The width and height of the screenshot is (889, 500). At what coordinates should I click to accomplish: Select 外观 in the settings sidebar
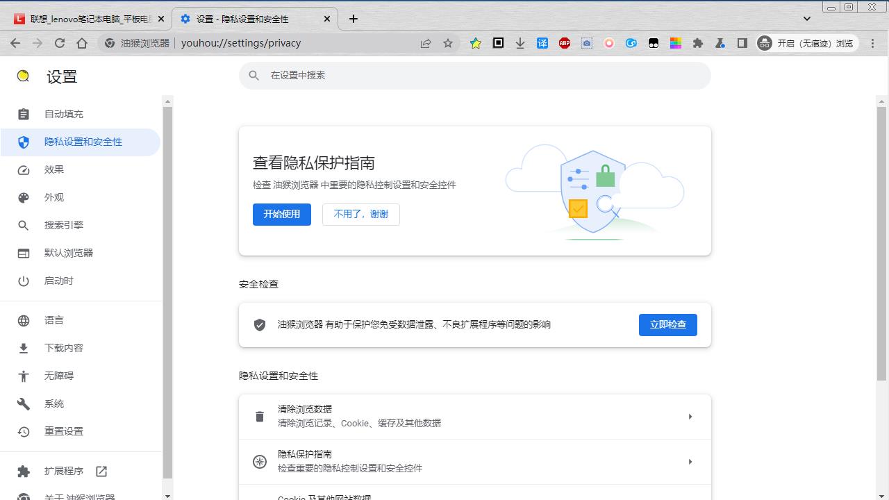coord(54,197)
